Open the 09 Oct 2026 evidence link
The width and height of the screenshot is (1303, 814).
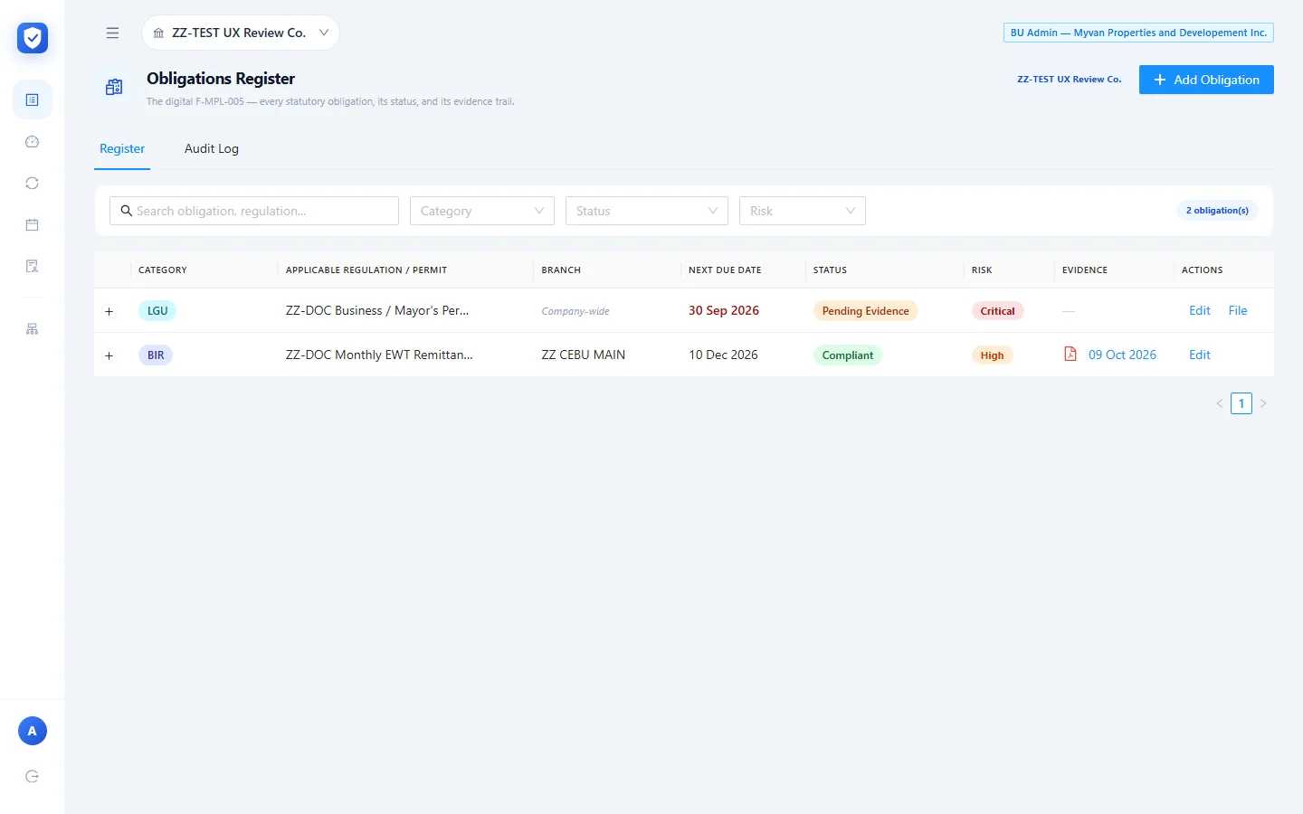click(1122, 355)
